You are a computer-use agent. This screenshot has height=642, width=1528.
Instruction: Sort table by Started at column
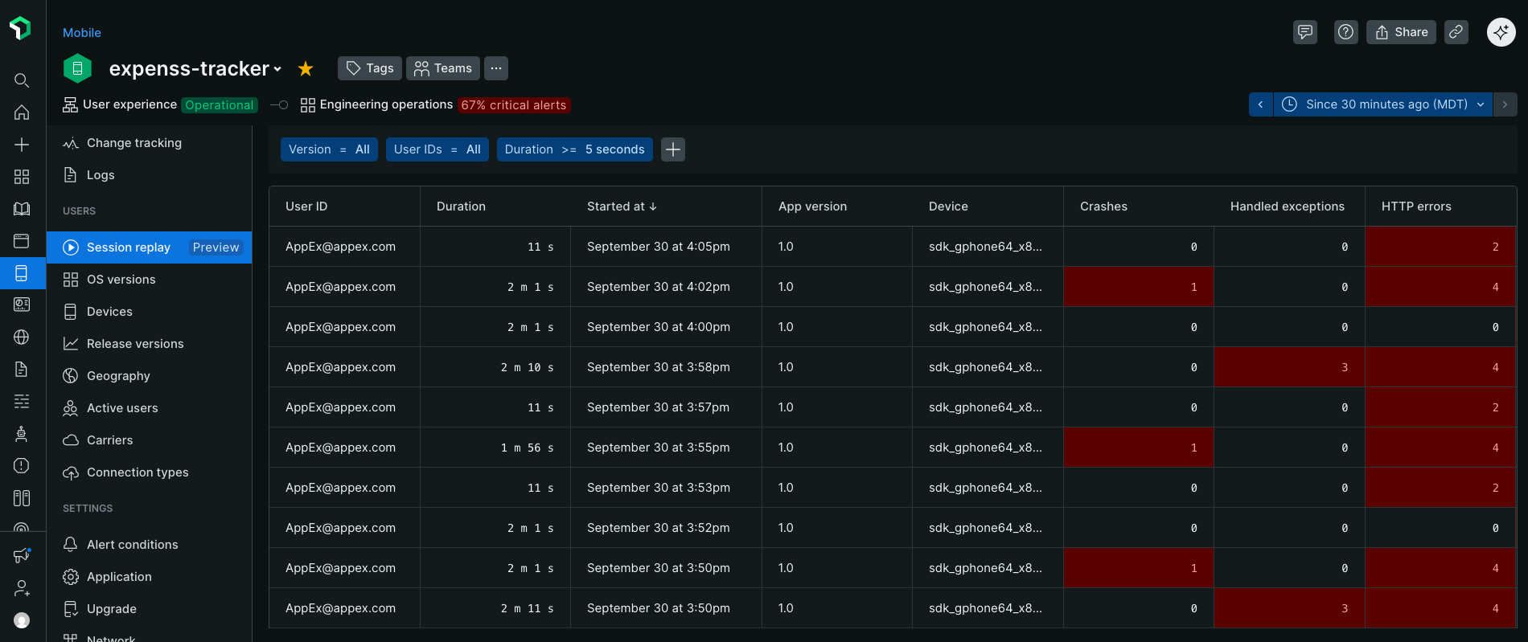(622, 207)
